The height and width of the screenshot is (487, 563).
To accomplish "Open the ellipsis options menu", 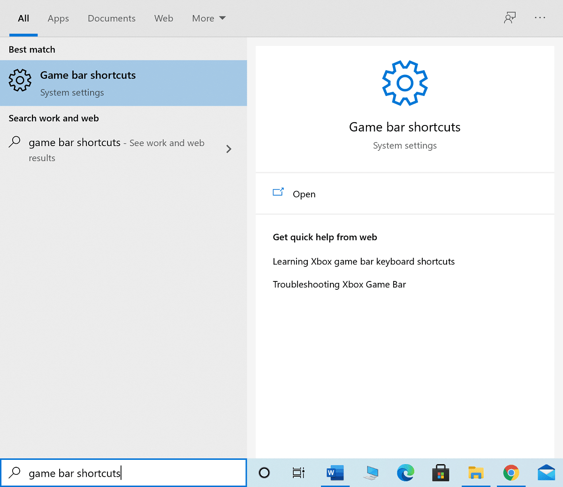I will (x=540, y=18).
